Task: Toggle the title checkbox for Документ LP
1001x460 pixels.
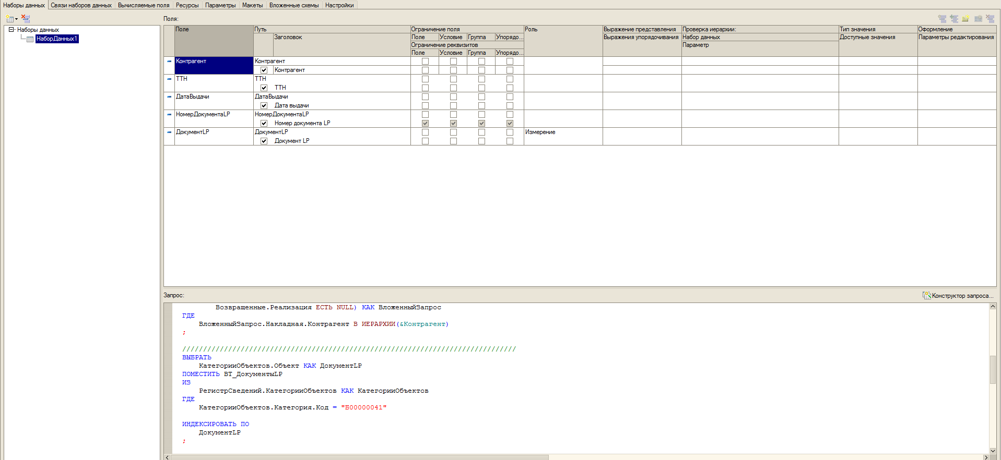Action: click(264, 141)
